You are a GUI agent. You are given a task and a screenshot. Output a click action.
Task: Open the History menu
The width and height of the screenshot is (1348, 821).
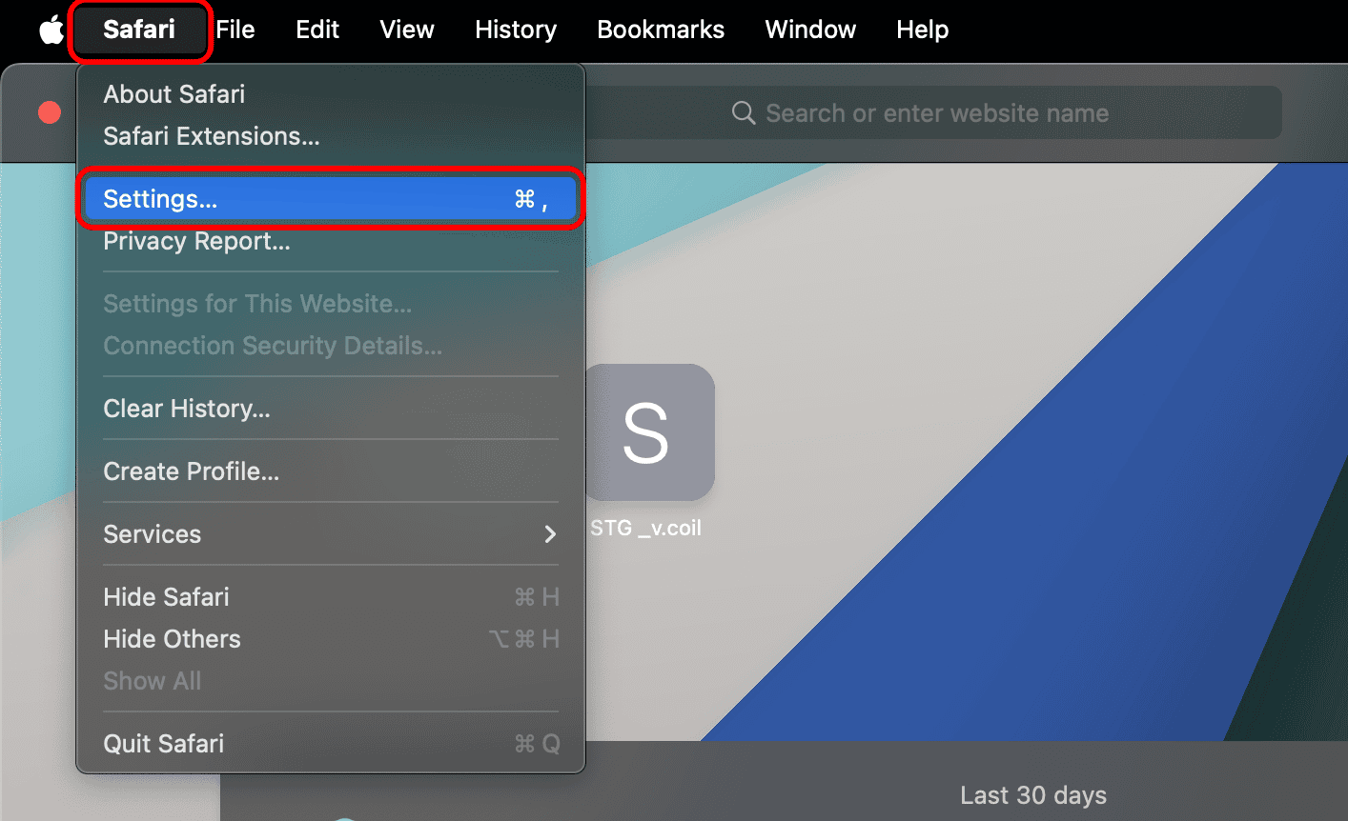[x=516, y=30]
